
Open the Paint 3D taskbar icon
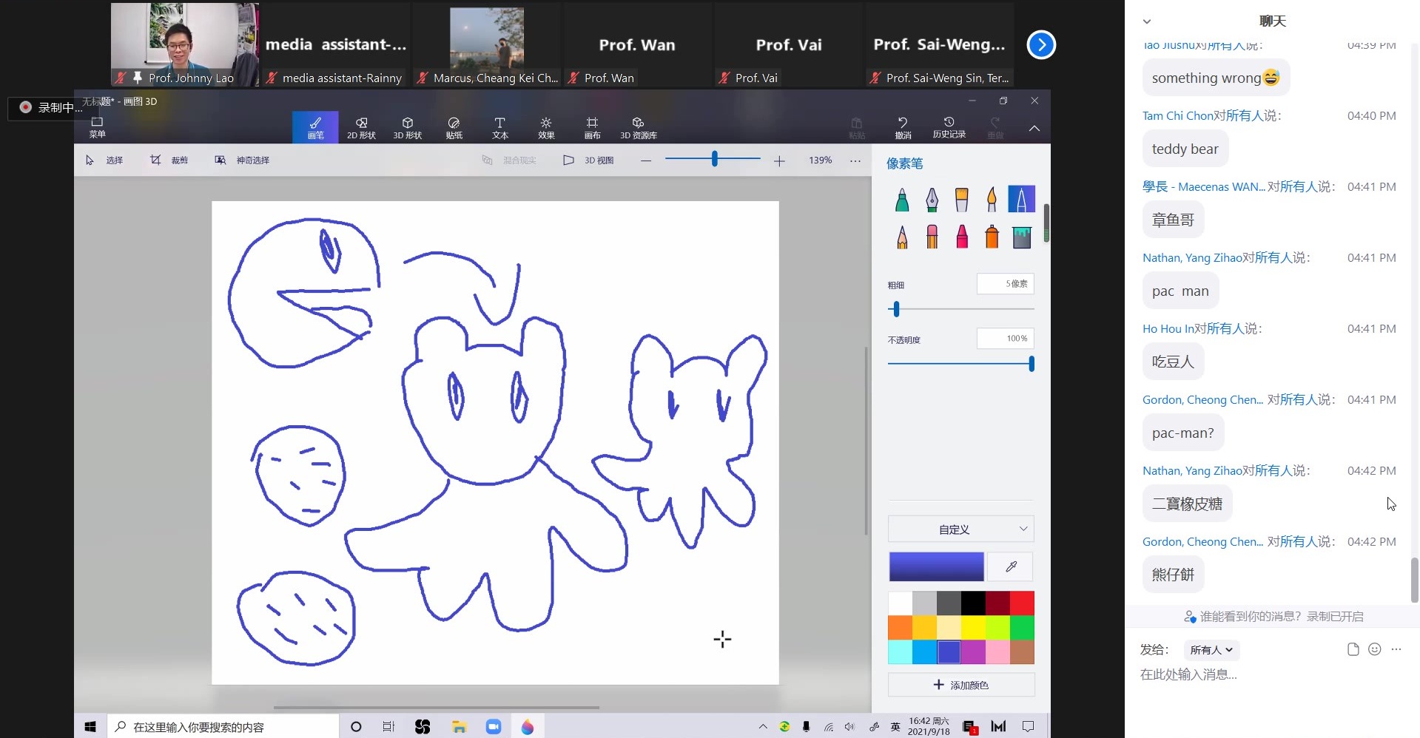pos(528,727)
